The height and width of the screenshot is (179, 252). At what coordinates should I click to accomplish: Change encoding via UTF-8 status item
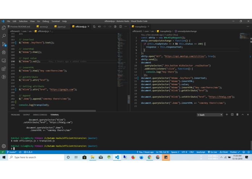(x=184, y=152)
